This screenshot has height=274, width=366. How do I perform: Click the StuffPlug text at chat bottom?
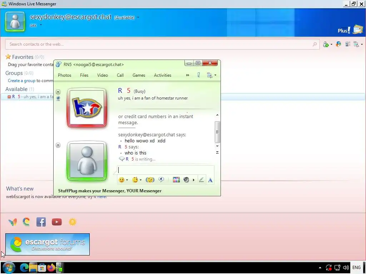[110, 191]
